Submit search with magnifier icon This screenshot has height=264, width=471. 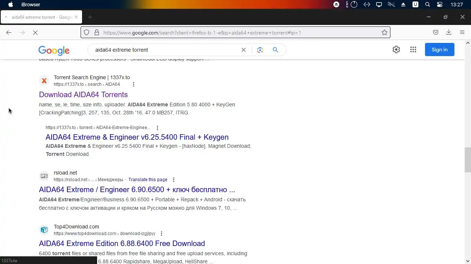pos(275,50)
